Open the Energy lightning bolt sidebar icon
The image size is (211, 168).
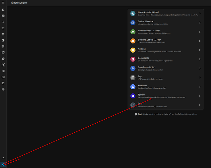[x=3, y=22]
